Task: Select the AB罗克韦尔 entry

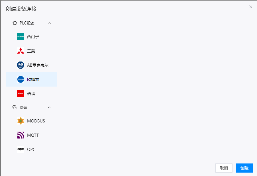Action: [31, 65]
